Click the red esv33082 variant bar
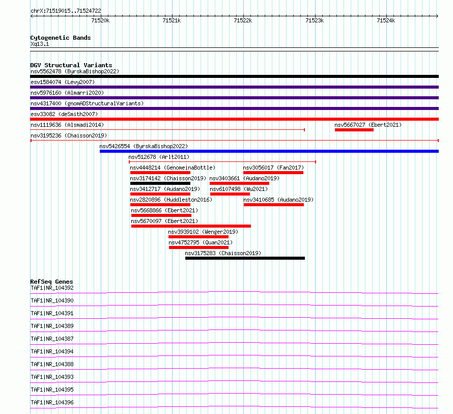The width and height of the screenshot is (453, 414). [x=234, y=119]
